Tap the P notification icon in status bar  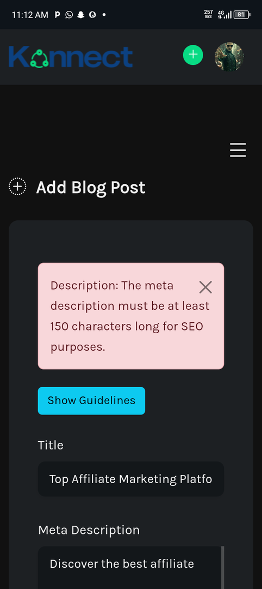pyautogui.click(x=57, y=15)
